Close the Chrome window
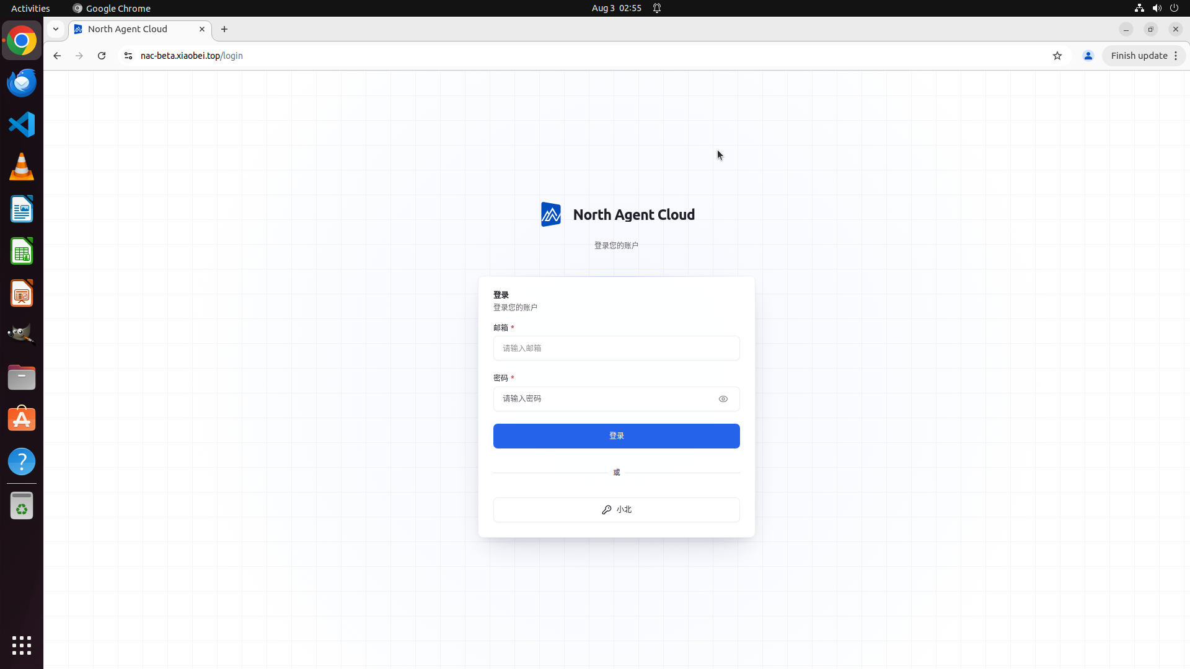Image resolution: width=1190 pixels, height=669 pixels. click(x=1176, y=29)
